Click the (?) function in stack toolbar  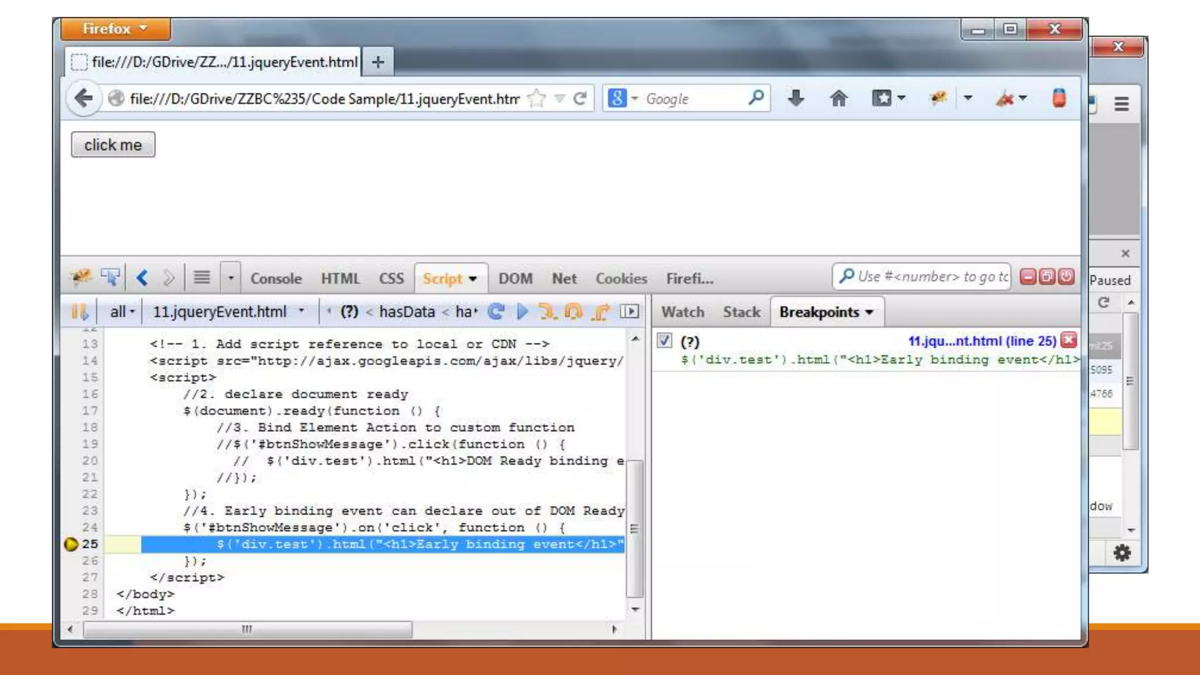tap(349, 312)
